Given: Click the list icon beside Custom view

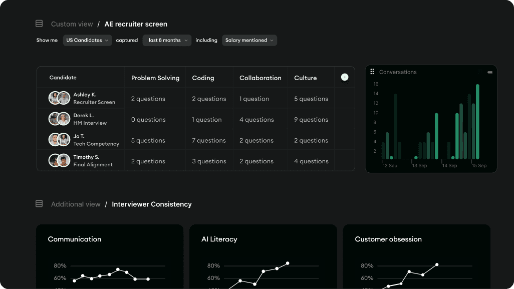Looking at the screenshot, I should [x=39, y=24].
